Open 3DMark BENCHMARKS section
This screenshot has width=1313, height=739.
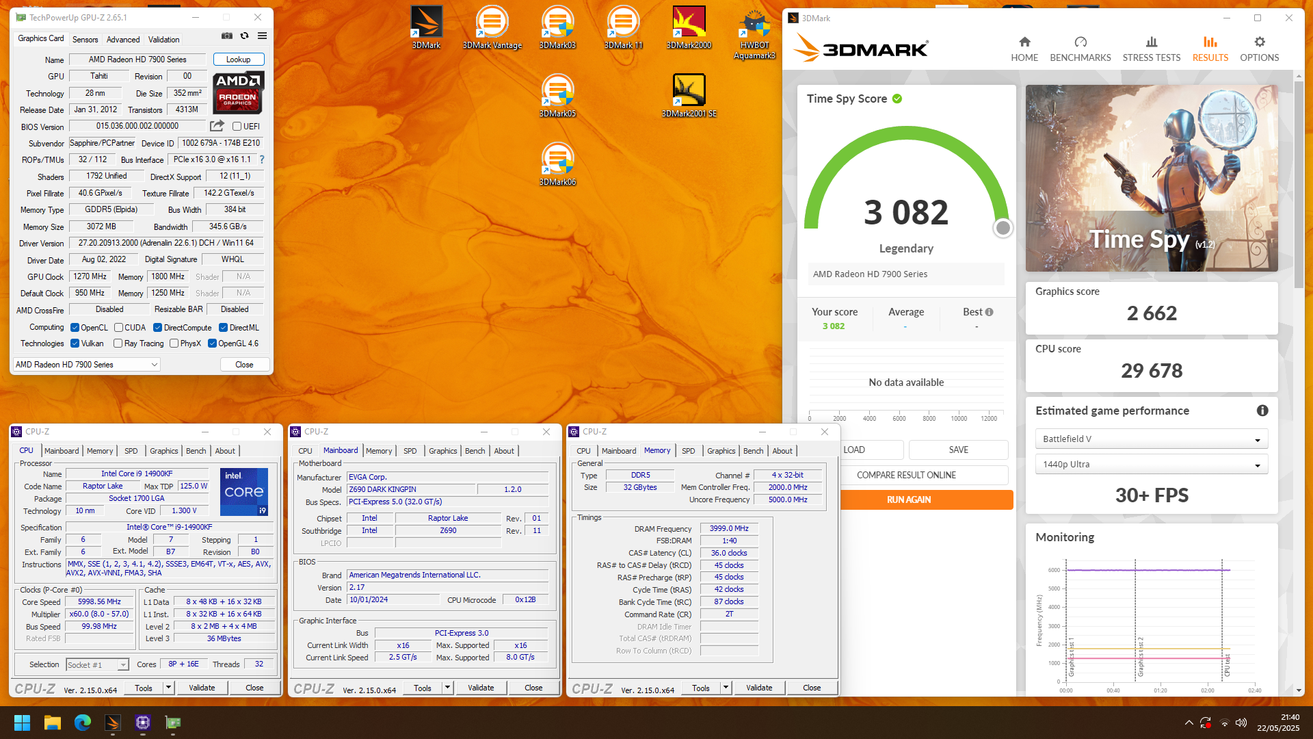tap(1080, 49)
